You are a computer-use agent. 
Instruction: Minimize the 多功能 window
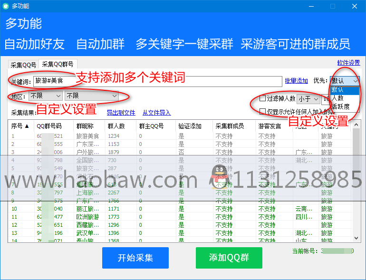pyautogui.click(x=311, y=6)
